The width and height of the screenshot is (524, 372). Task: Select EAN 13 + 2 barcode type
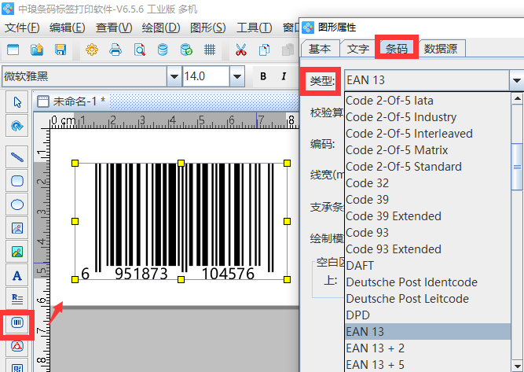(427, 348)
